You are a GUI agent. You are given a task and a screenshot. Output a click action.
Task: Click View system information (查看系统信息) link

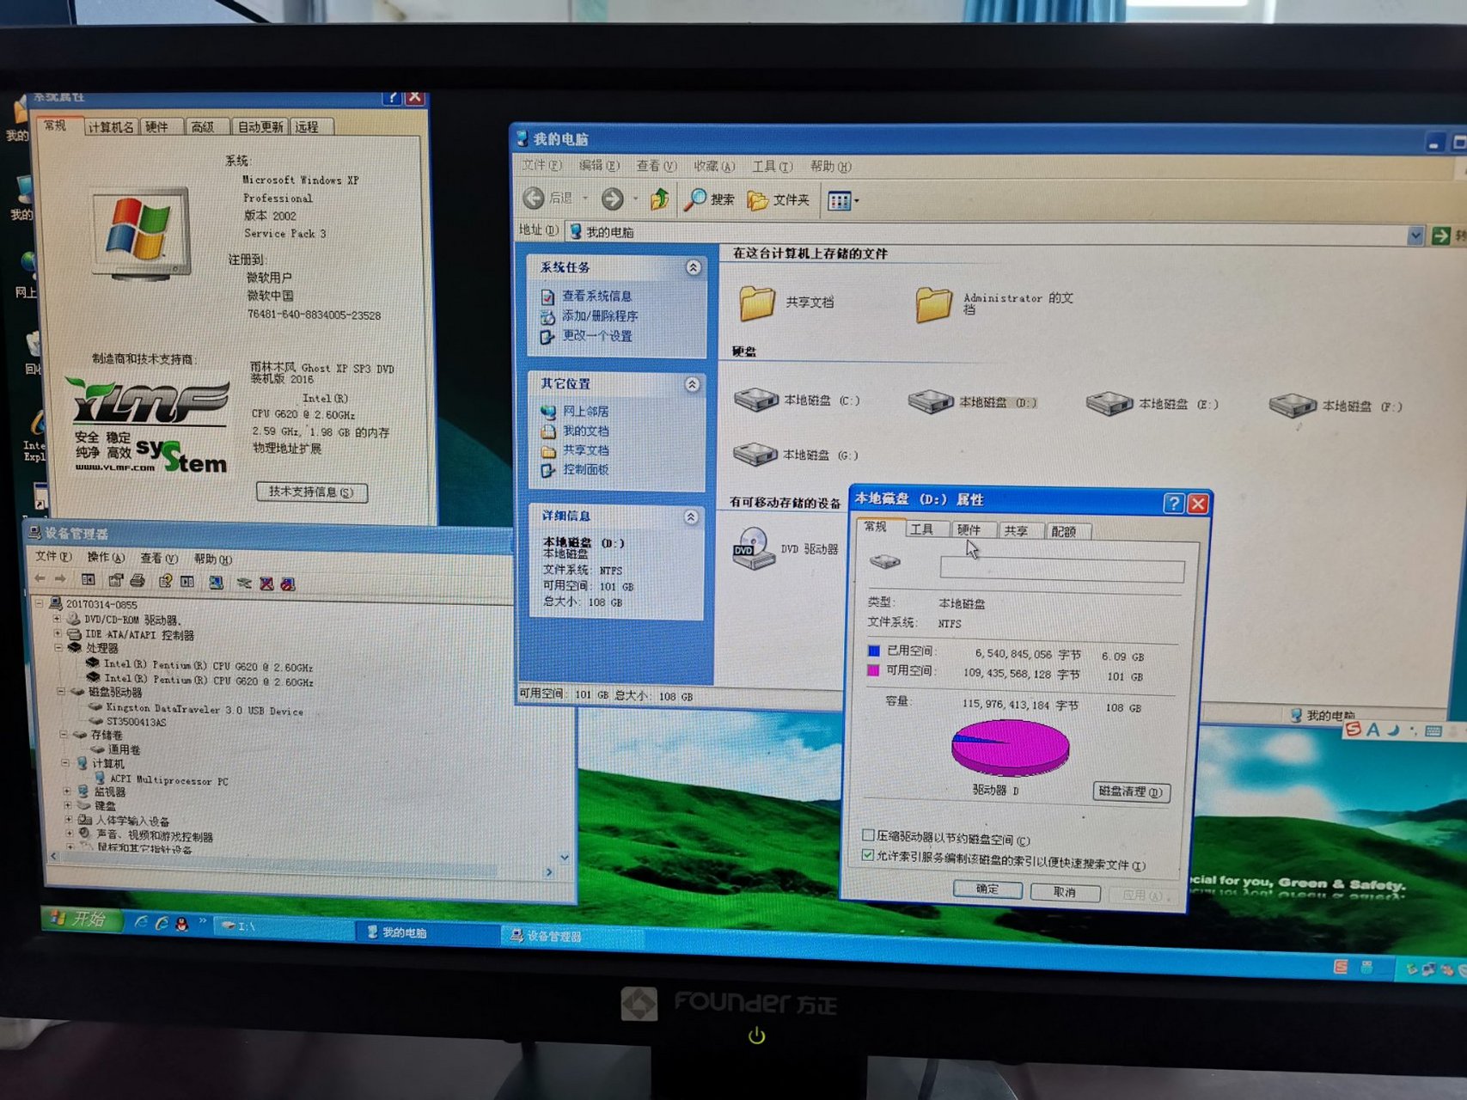coord(597,296)
